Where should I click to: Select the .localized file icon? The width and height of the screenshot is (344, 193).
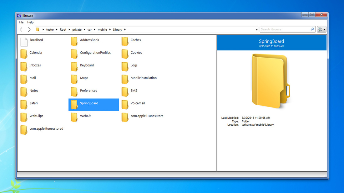(x=24, y=42)
